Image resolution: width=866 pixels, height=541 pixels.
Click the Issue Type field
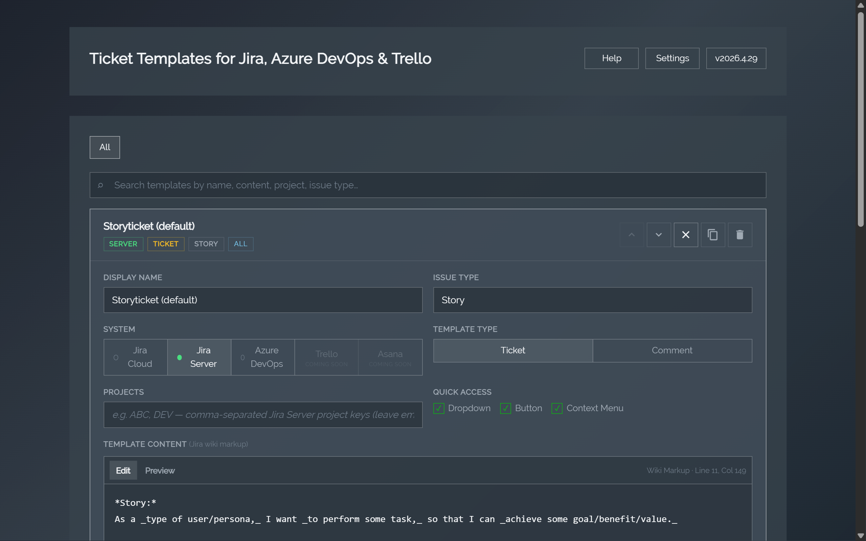tap(593, 300)
